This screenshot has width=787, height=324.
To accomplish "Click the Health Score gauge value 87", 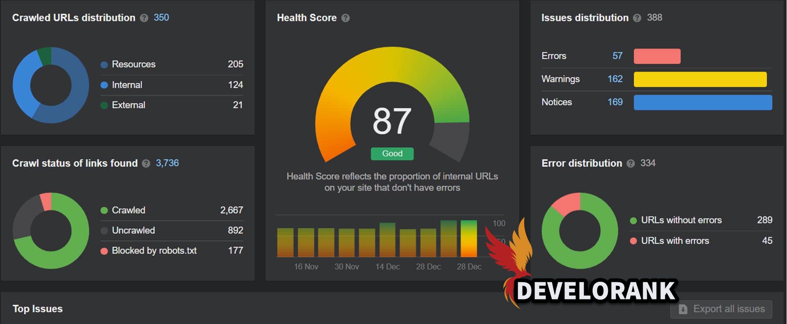I will (392, 121).
